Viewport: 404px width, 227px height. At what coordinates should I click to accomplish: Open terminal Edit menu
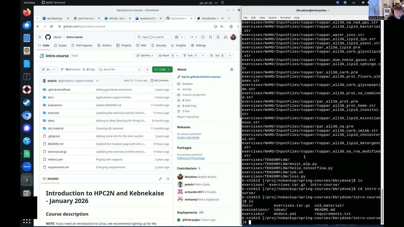[253, 18]
